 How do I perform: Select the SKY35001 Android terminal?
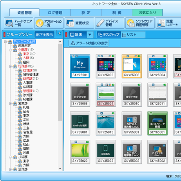(80, 123)
